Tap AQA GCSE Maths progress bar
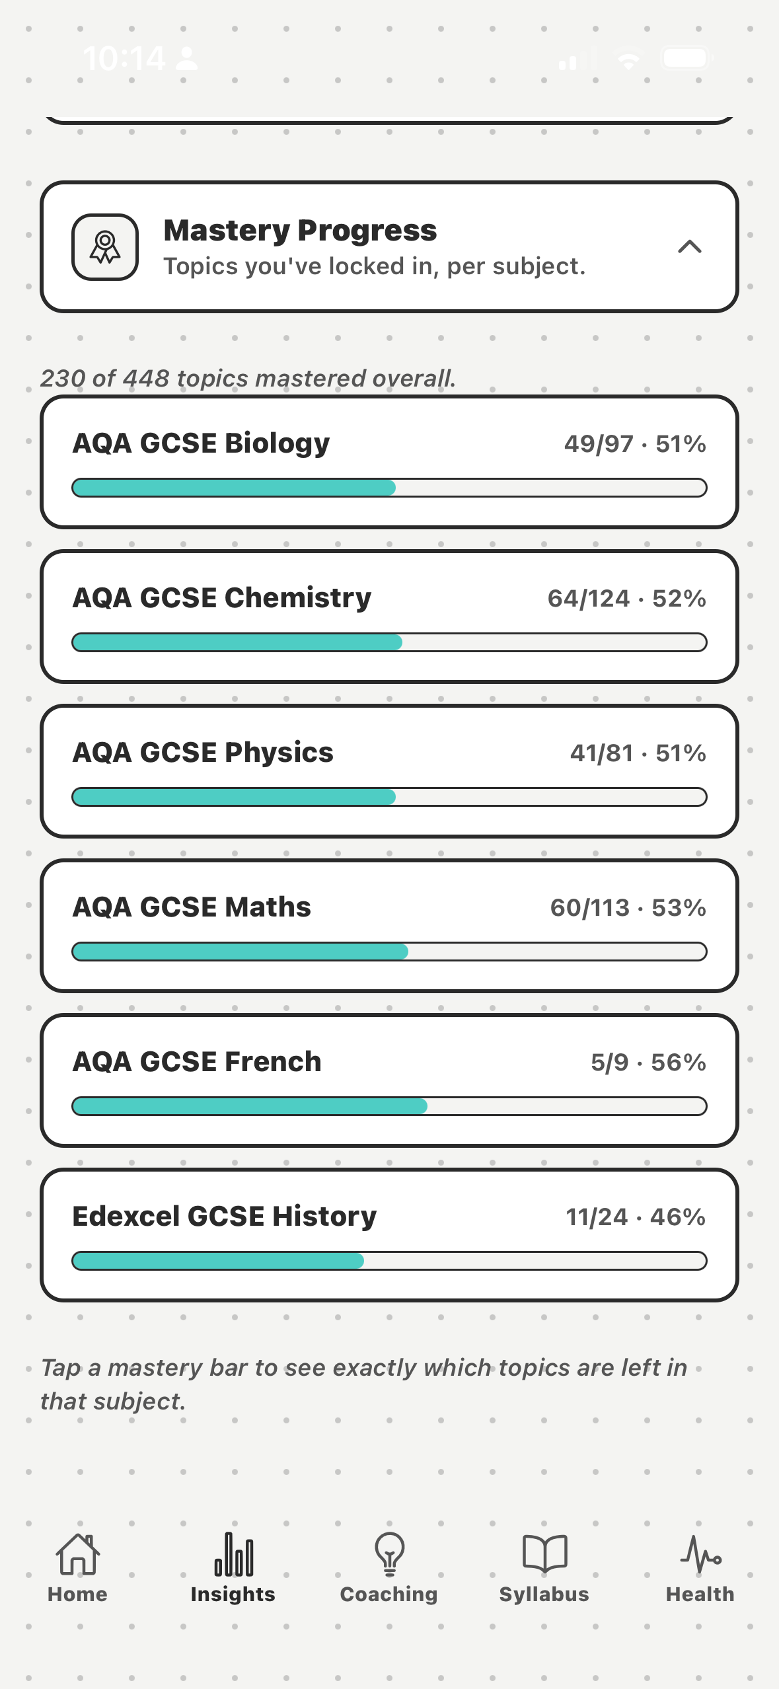This screenshot has height=1689, width=779. pos(389,952)
